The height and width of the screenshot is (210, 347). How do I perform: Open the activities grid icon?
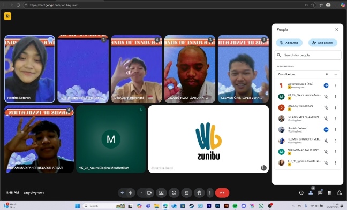[x=330, y=193]
